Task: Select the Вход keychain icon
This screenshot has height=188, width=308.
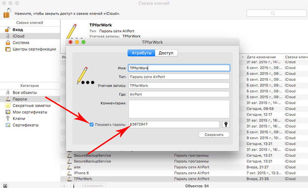Action: (8, 30)
